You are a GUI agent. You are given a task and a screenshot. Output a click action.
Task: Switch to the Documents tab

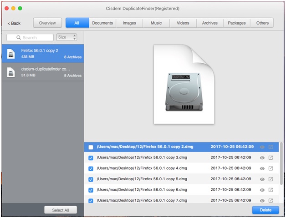102,23
